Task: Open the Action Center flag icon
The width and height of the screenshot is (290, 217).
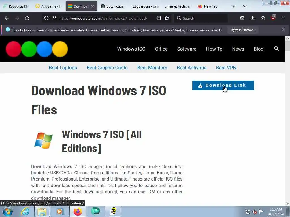Action: [x=261, y=211]
